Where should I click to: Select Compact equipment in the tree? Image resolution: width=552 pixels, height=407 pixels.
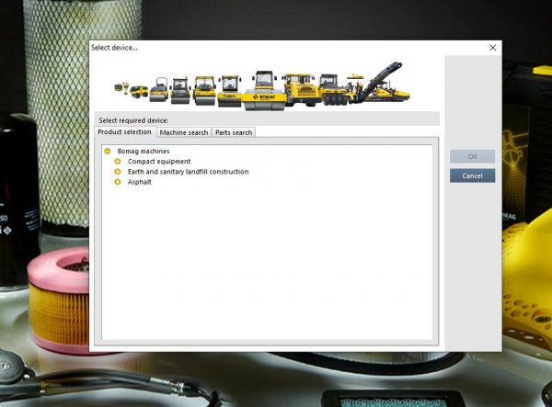point(159,162)
